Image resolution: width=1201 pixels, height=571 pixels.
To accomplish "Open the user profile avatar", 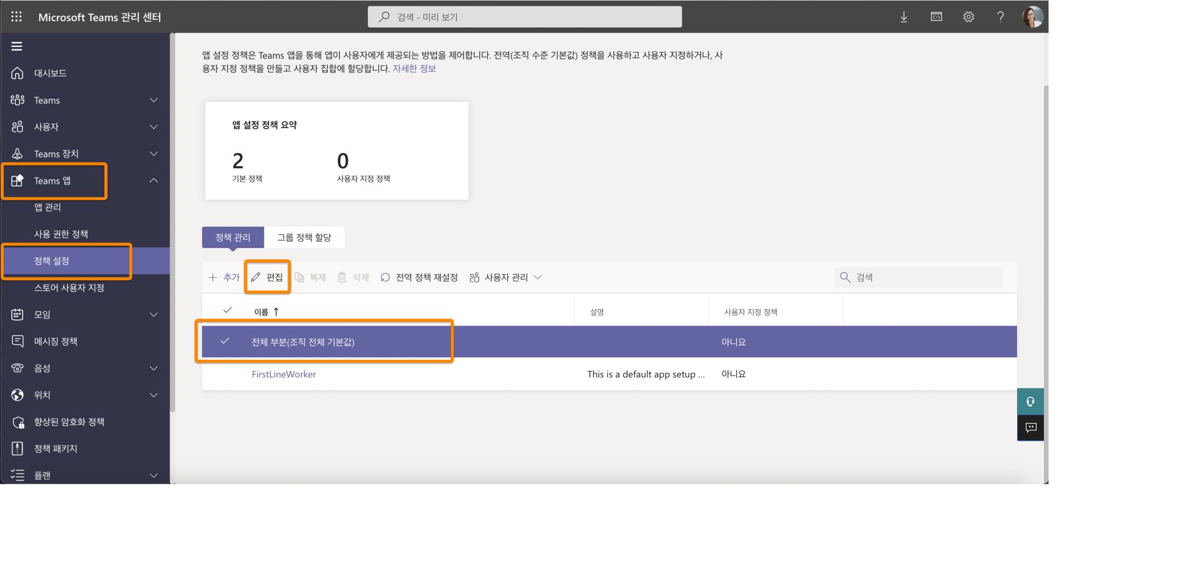I will tap(1033, 17).
